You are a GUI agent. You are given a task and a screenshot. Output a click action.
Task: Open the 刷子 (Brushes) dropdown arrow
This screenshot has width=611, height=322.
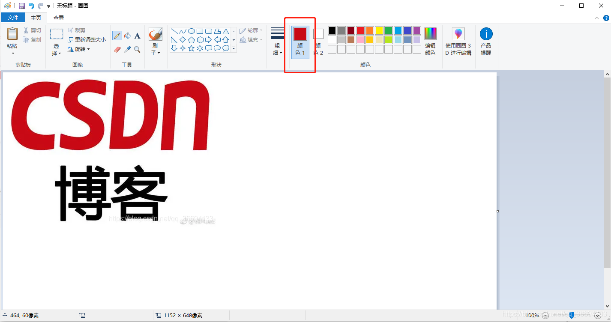pos(159,53)
